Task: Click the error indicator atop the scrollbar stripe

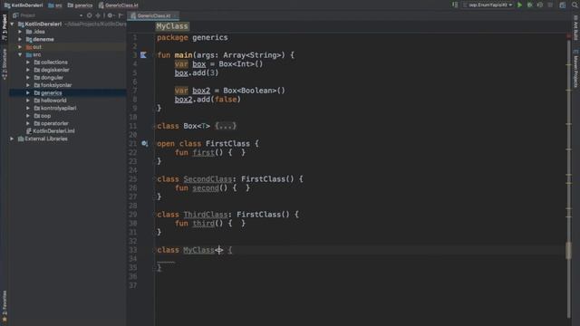Action: pos(569,36)
